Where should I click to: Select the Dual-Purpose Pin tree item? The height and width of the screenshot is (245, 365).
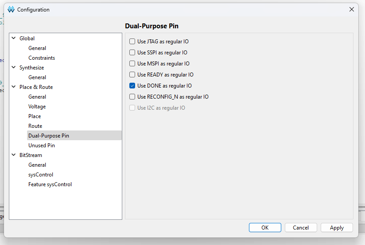click(74, 135)
